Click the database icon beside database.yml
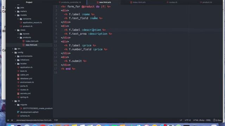Screen dimensions: 225x126 pos(18,78)
